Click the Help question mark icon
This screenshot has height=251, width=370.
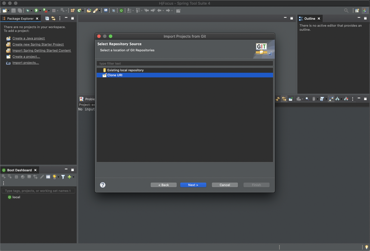(x=103, y=185)
